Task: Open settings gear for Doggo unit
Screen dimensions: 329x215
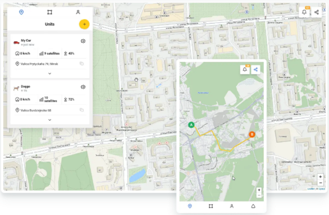Action: coord(83,87)
